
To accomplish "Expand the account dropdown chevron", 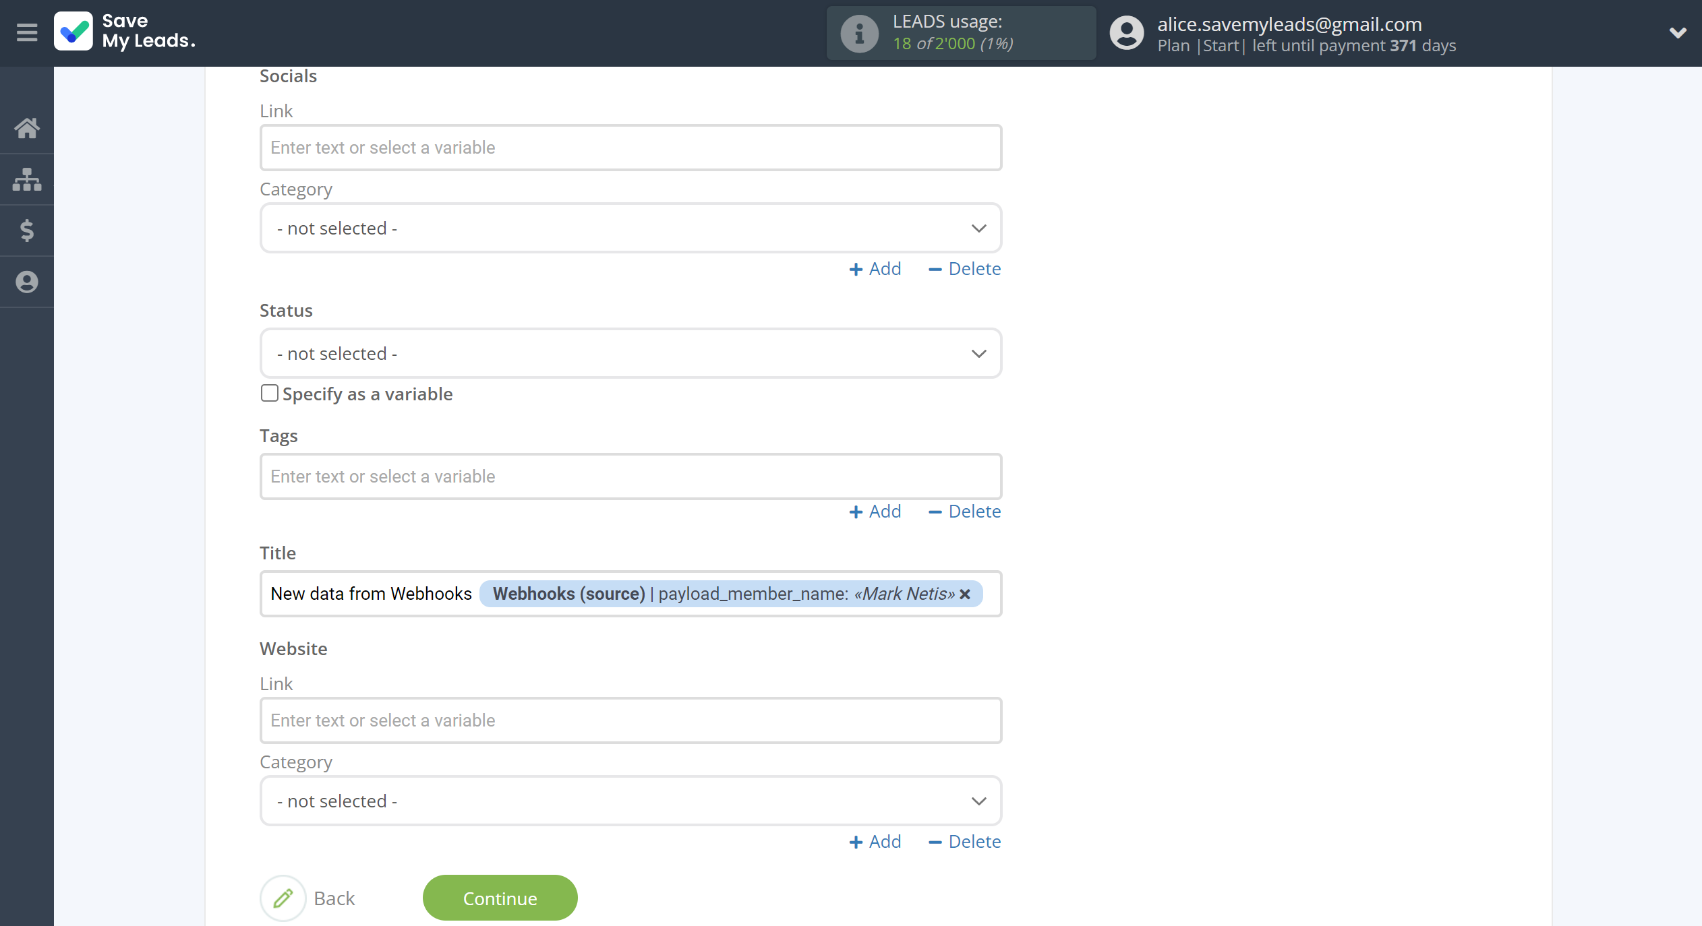I will point(1678,32).
